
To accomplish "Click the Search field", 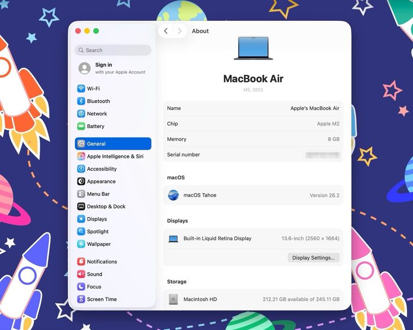I will [113, 50].
